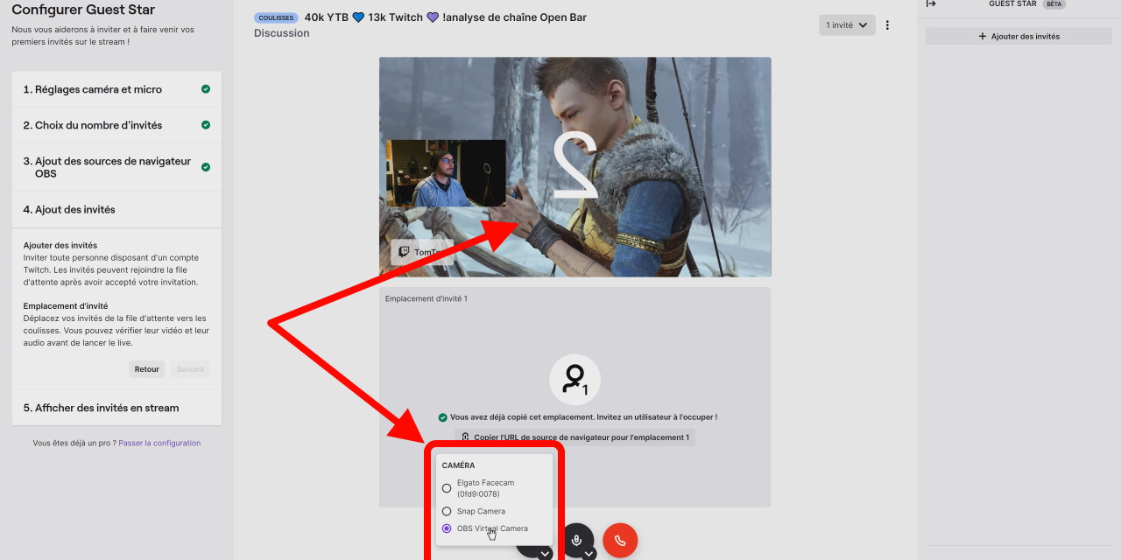
Task: Collapse the camera device chevron menu
Action: (545, 554)
